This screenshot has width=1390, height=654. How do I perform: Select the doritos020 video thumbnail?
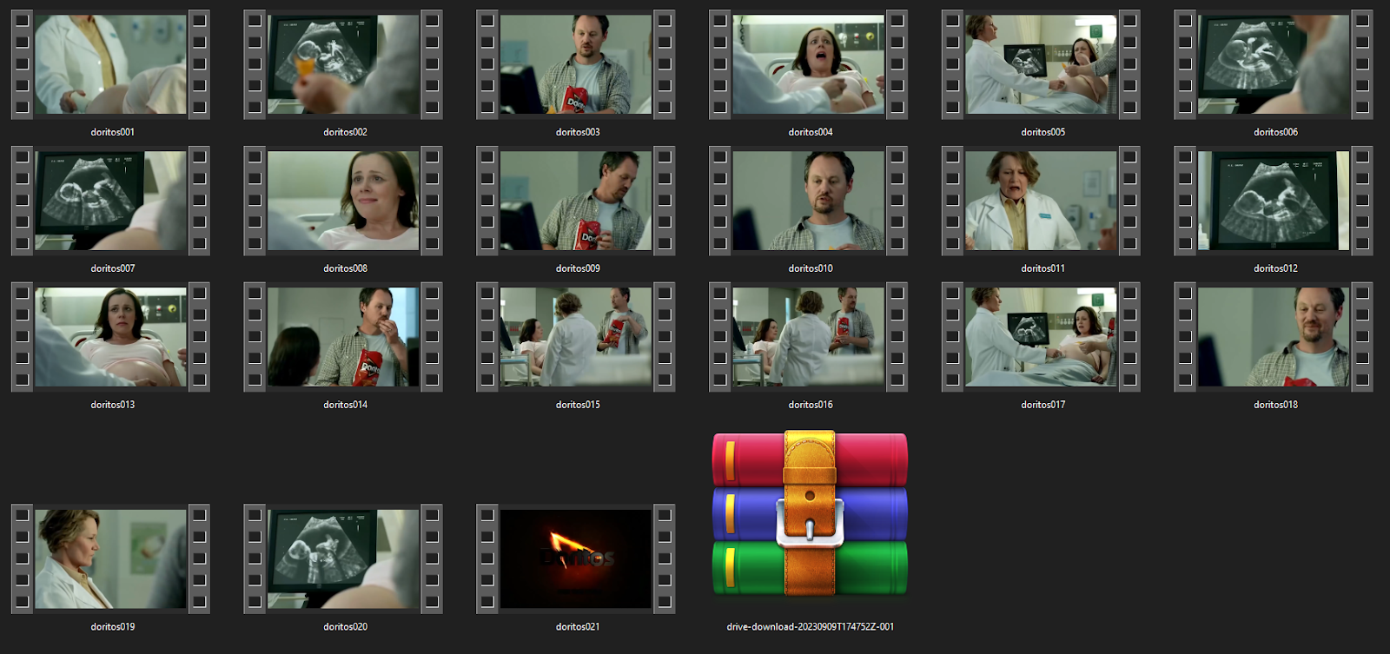coord(343,559)
